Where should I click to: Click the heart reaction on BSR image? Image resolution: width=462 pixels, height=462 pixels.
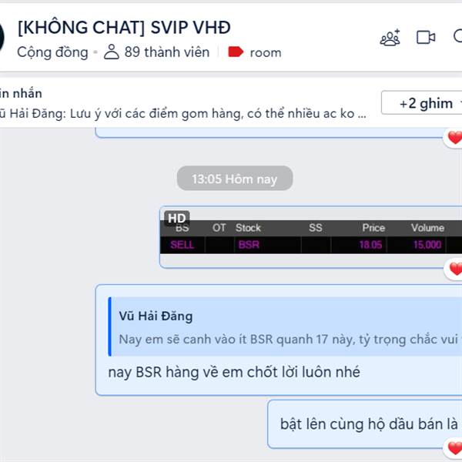point(455,269)
